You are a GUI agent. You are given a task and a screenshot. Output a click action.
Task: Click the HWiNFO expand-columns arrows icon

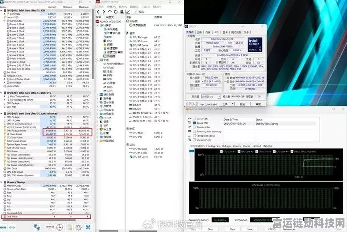coord(3,227)
